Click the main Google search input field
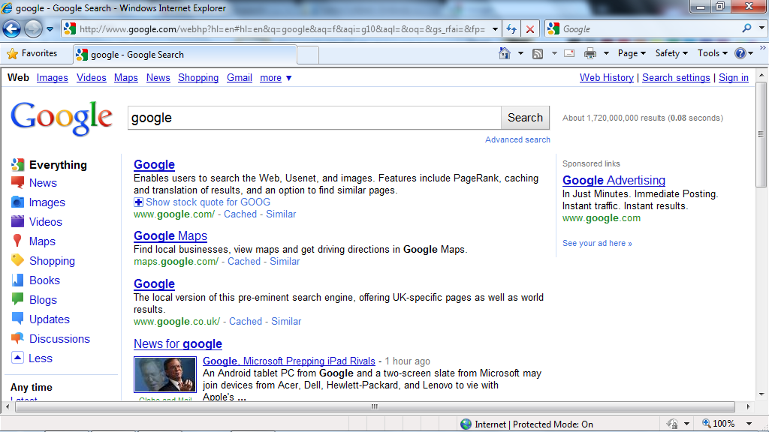 point(315,118)
